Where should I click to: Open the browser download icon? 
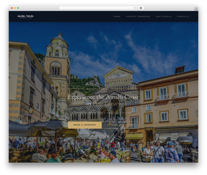(x=141, y=8)
